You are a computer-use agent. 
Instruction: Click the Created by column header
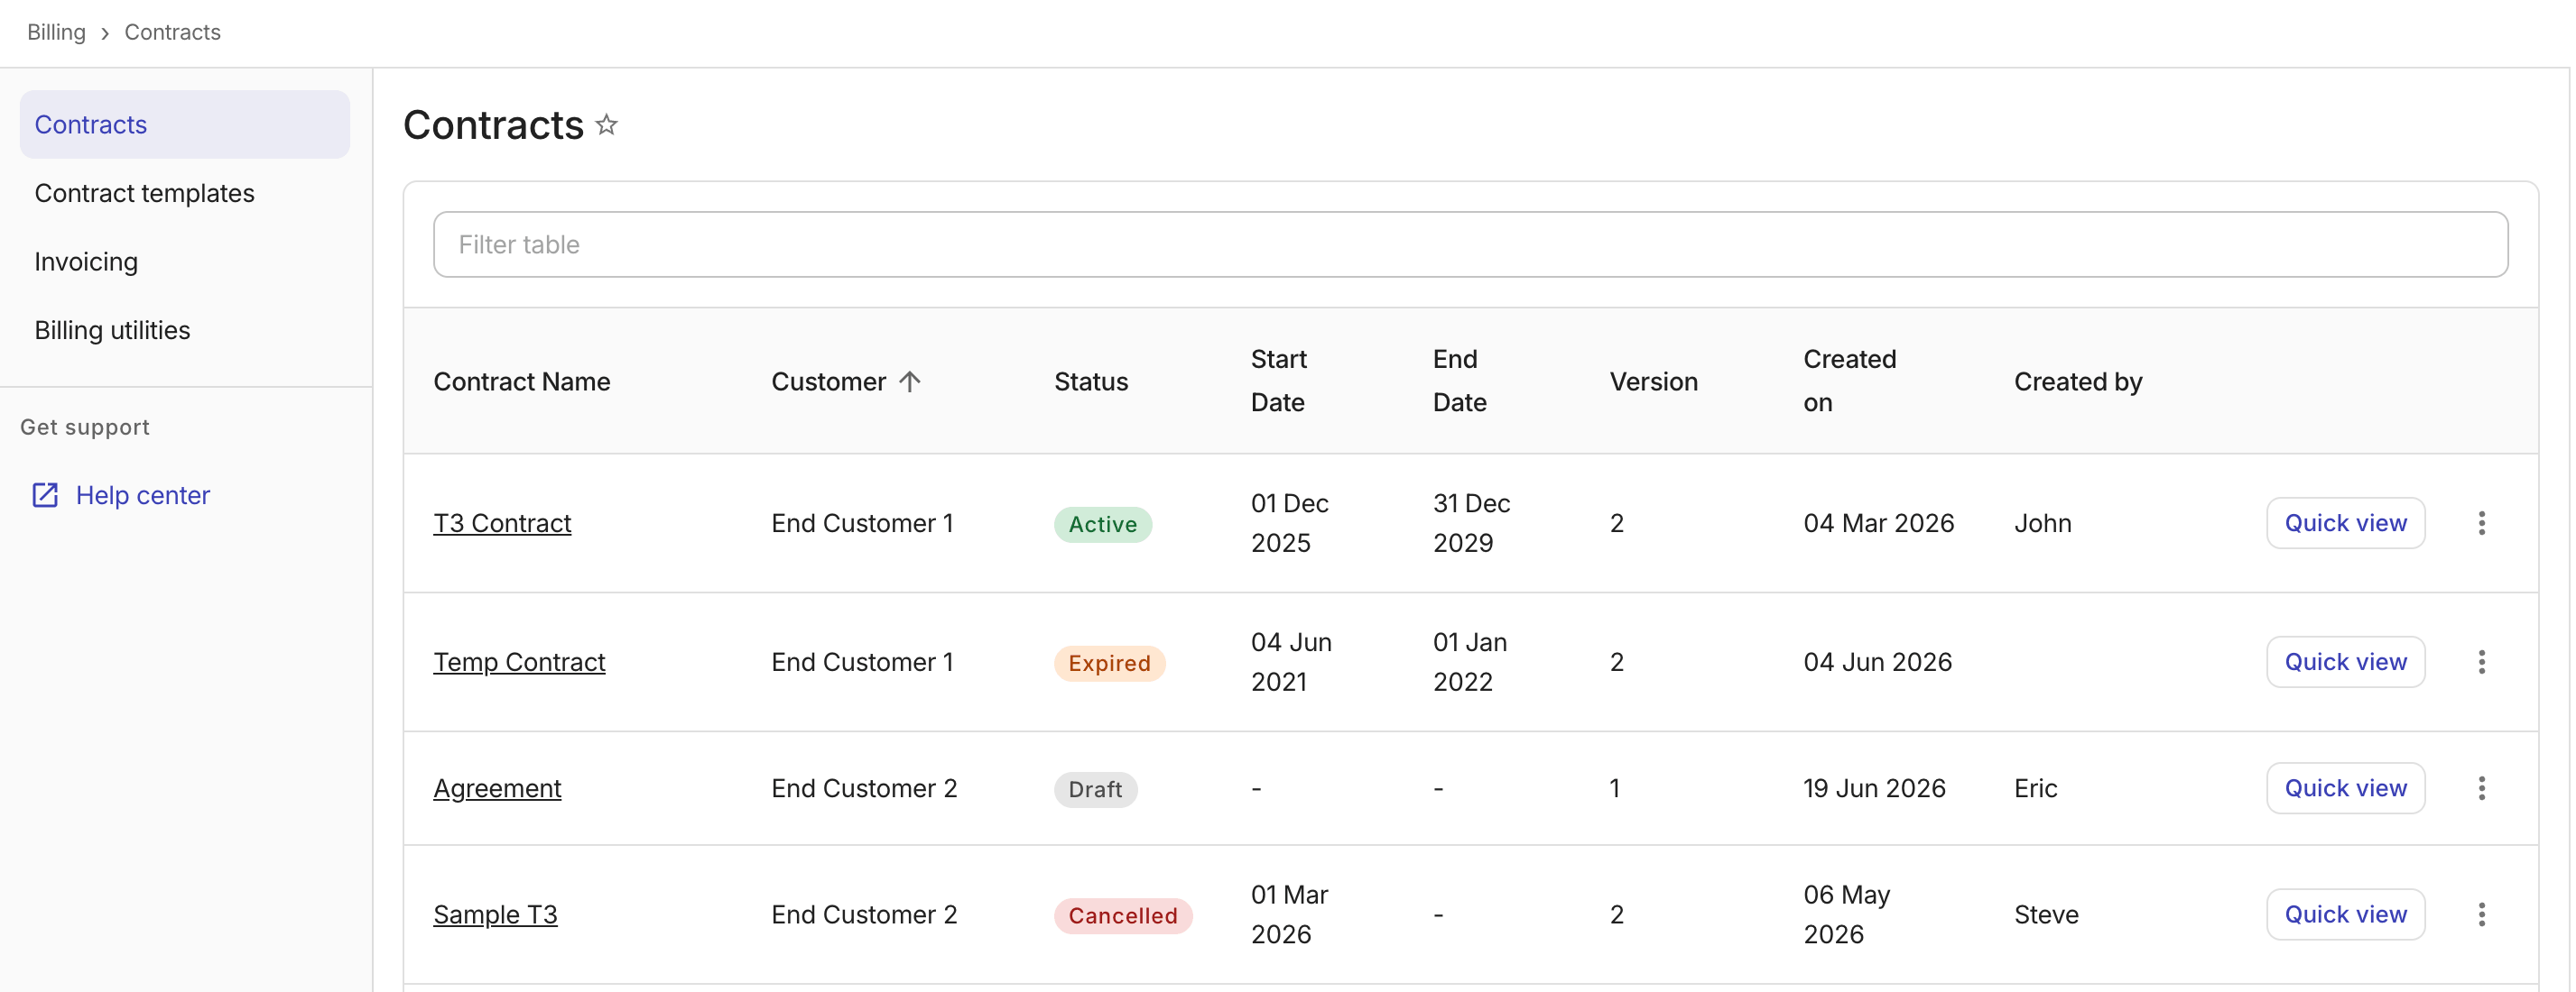(2077, 381)
